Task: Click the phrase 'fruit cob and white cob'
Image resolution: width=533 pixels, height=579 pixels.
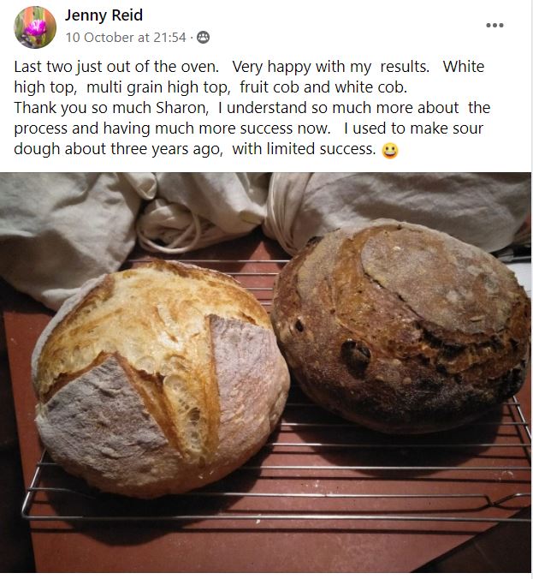Action: tap(323, 87)
